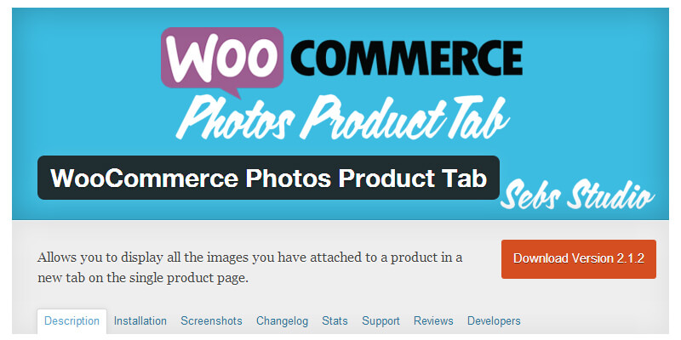Open the Installation tab
The image size is (681, 340).
pos(140,321)
